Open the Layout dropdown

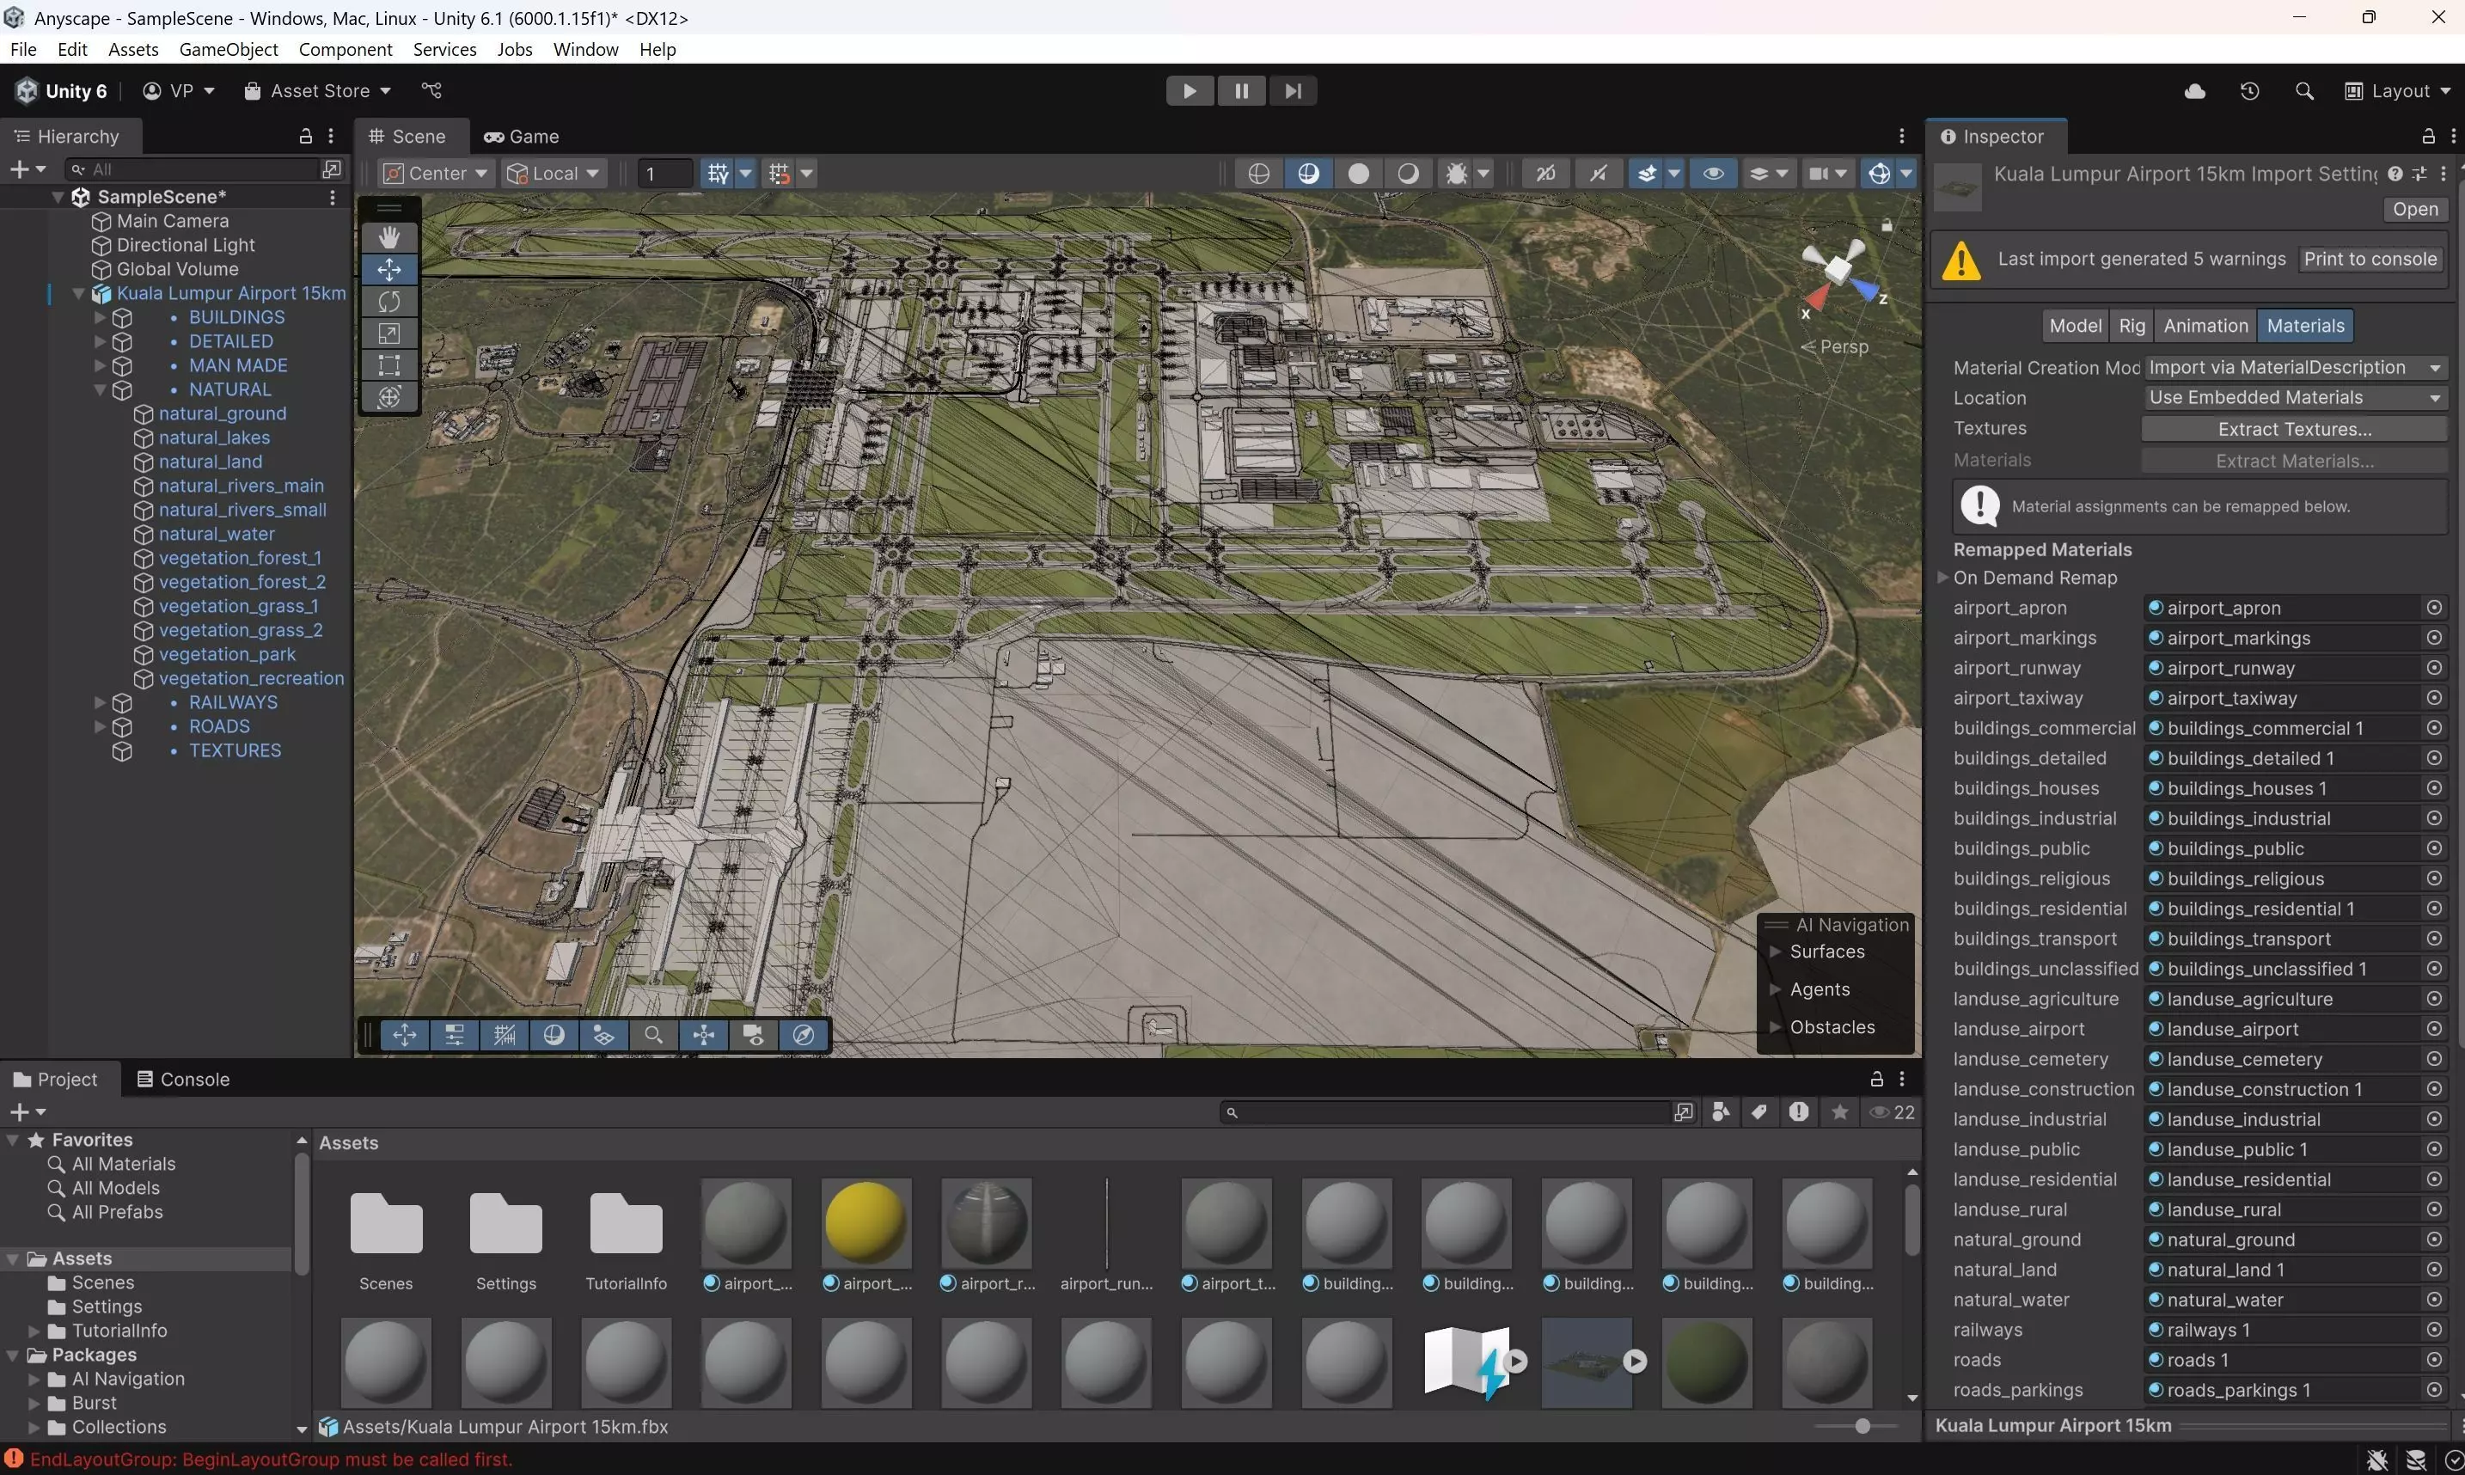2399,91
